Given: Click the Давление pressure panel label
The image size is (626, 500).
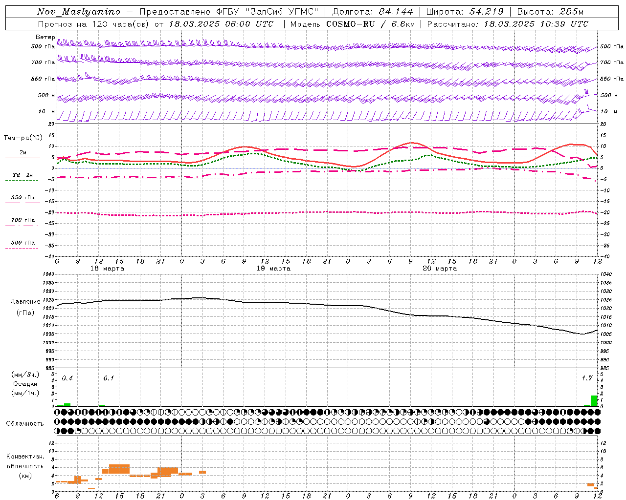Looking at the screenshot, I should point(25,302).
